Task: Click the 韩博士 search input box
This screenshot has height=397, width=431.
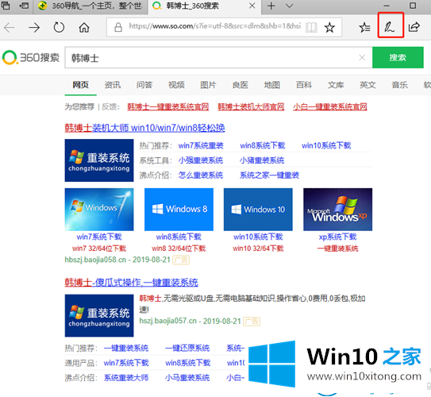Action: (x=212, y=57)
